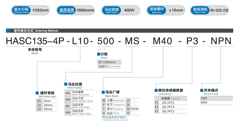This screenshot has width=239, height=126.
Task: Click the L10 segment of model code
Action: [80, 41]
